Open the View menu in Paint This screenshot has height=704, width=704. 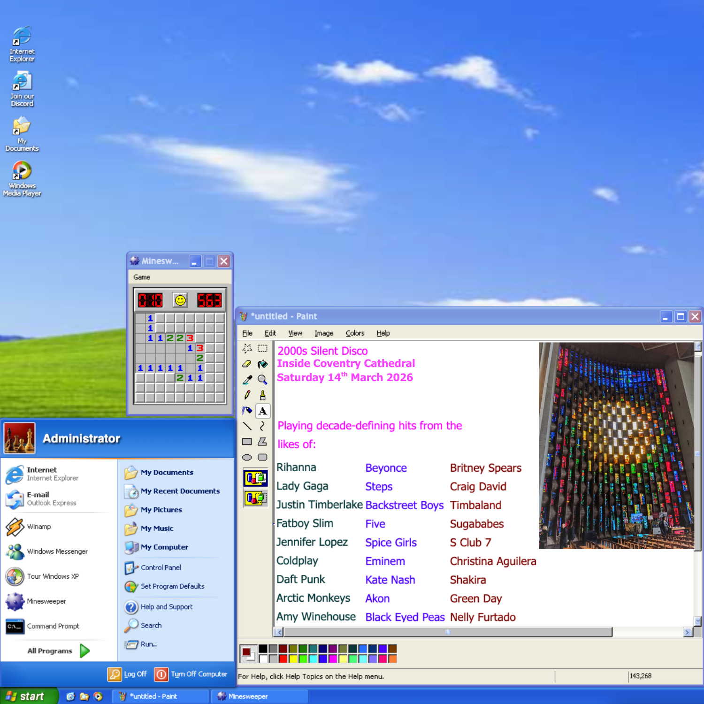point(295,333)
